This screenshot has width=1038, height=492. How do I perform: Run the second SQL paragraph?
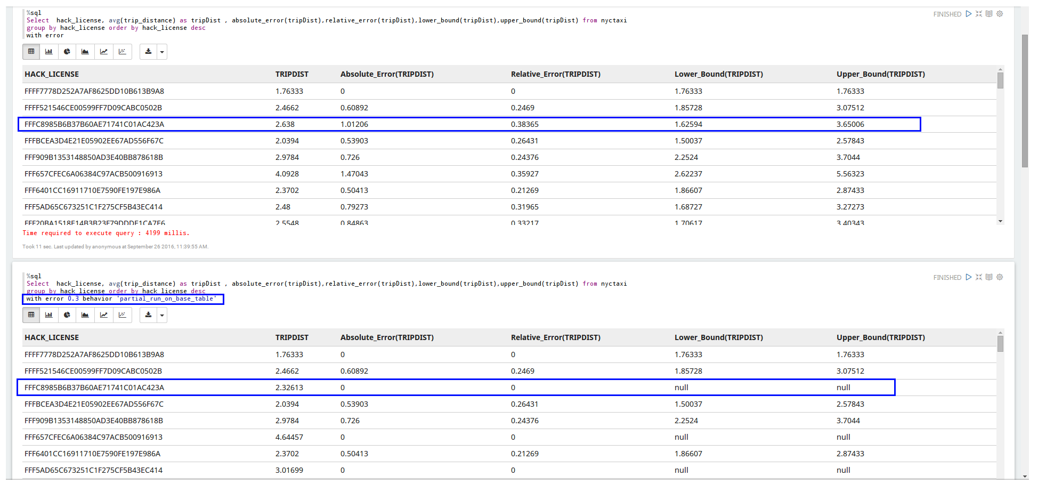pos(968,277)
